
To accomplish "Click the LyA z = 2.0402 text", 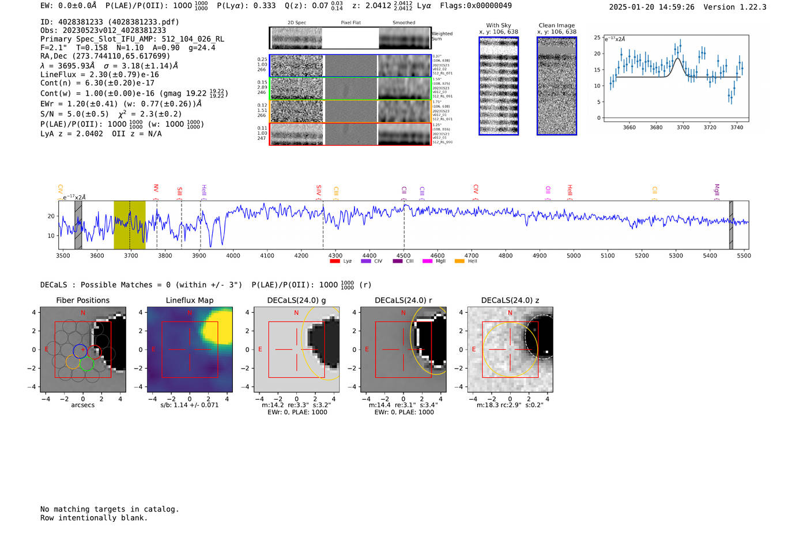I will [x=71, y=134].
